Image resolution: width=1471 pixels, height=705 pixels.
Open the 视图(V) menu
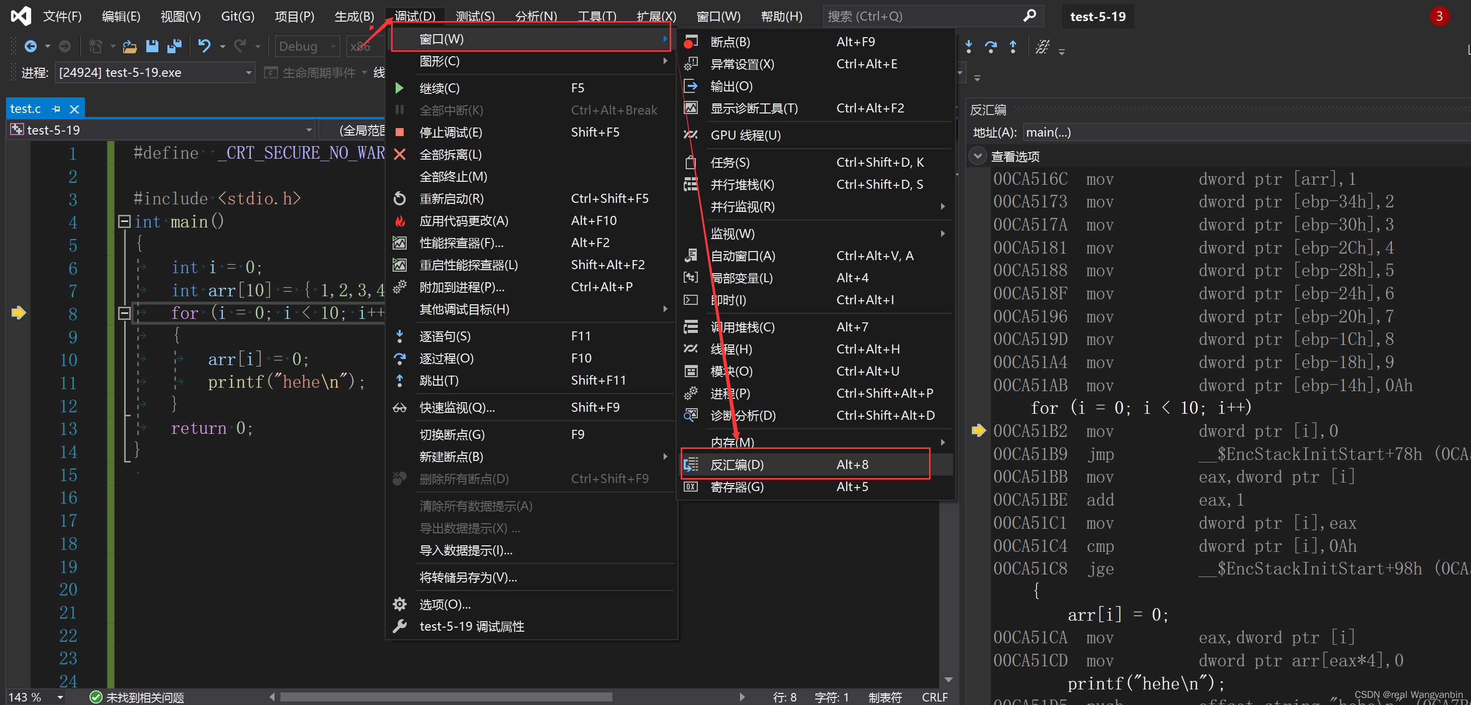tap(180, 16)
